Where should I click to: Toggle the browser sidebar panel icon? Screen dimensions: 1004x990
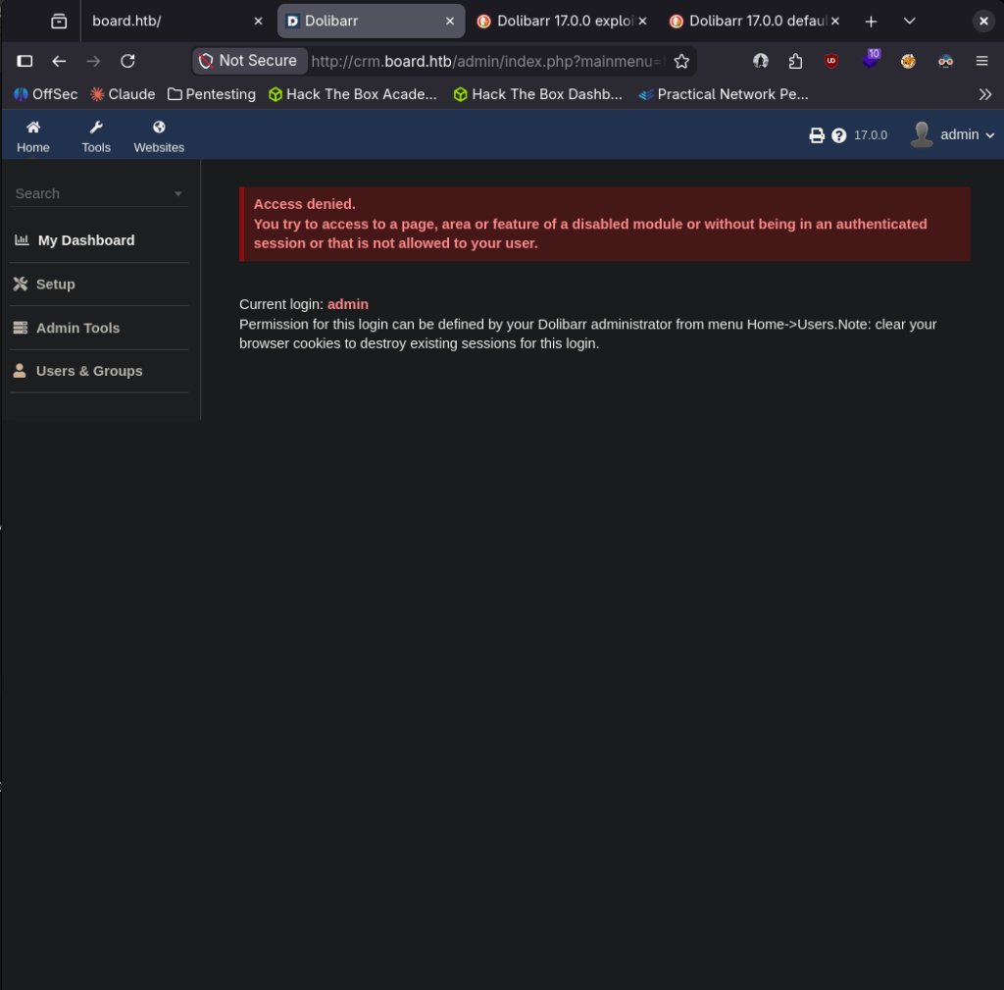click(x=25, y=61)
